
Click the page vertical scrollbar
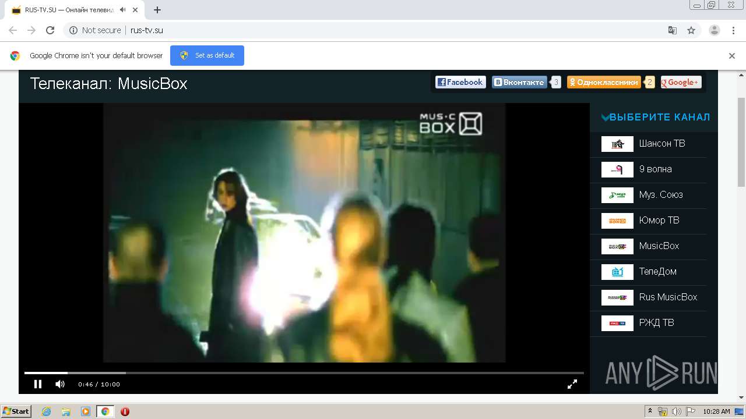coord(741,143)
